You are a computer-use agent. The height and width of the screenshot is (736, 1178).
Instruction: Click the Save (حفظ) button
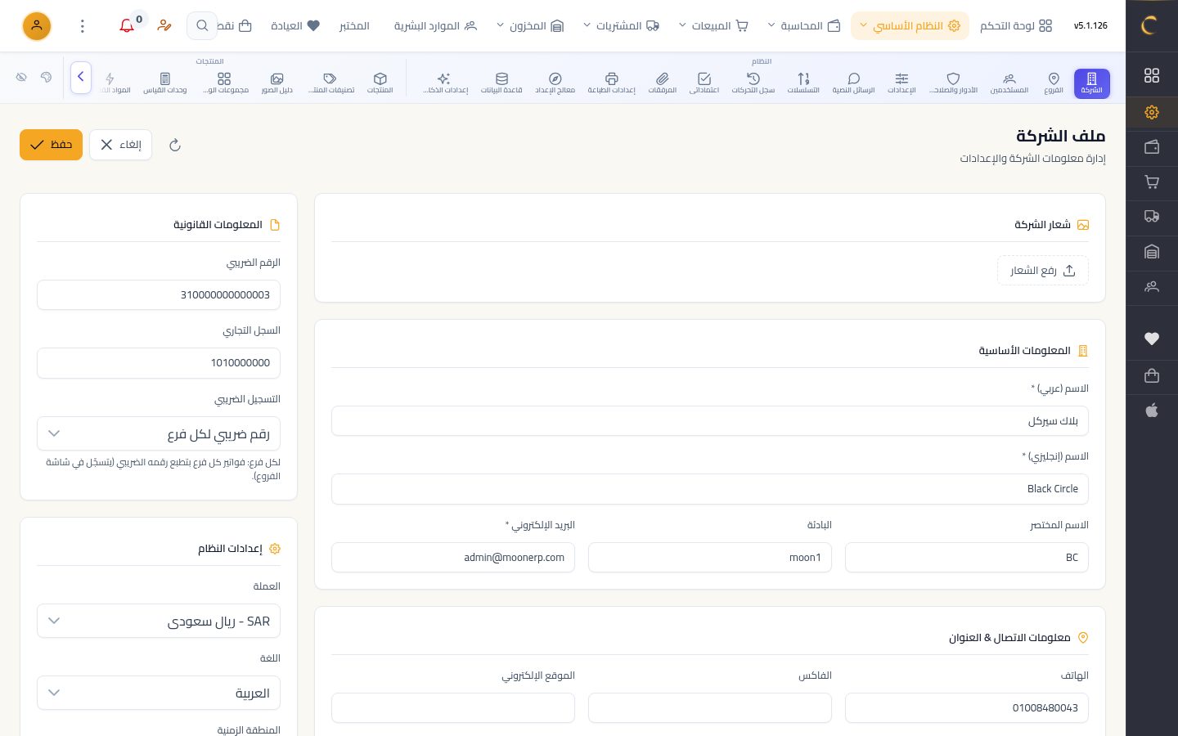click(51, 145)
